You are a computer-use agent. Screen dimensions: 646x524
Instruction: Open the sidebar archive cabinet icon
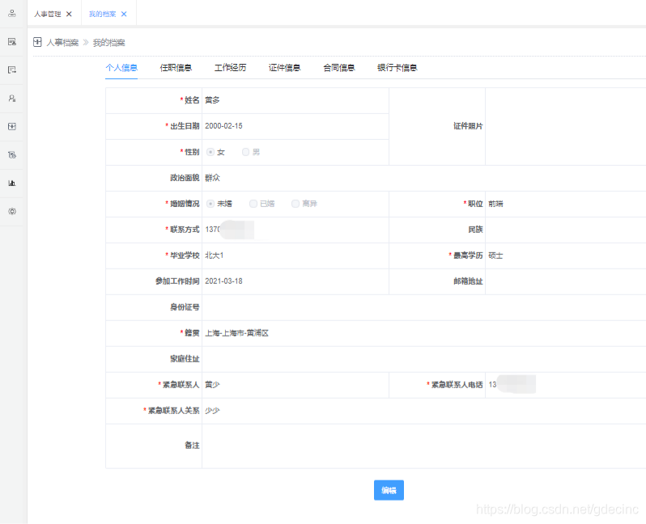click(12, 126)
